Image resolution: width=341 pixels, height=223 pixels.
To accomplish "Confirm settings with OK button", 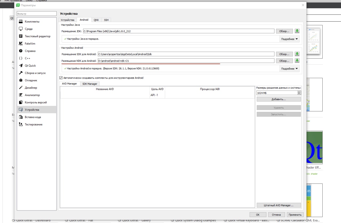I will click(258, 214).
